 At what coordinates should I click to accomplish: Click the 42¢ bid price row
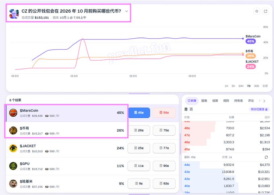[x=227, y=179]
